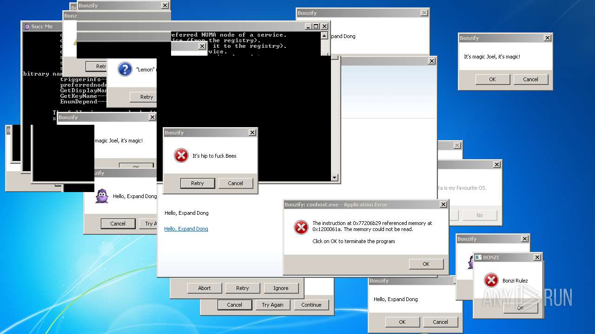Close the Bees Bonzify dialog
This screenshot has width=595, height=334.
pyautogui.click(x=252, y=133)
